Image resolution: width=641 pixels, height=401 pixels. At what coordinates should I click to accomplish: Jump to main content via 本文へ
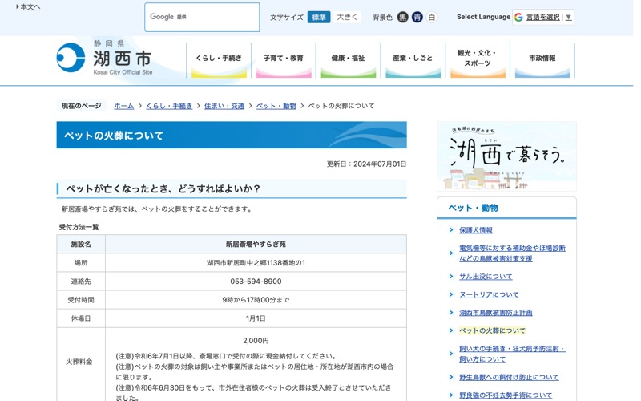pos(30,7)
